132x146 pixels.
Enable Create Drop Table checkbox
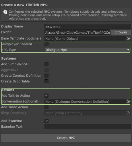tap(46, 81)
